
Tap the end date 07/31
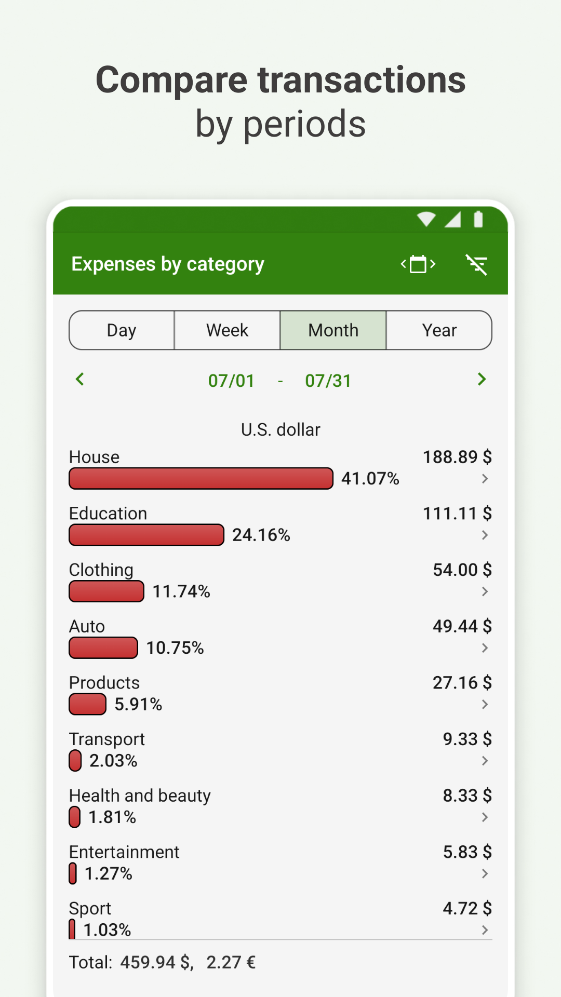[x=328, y=381]
